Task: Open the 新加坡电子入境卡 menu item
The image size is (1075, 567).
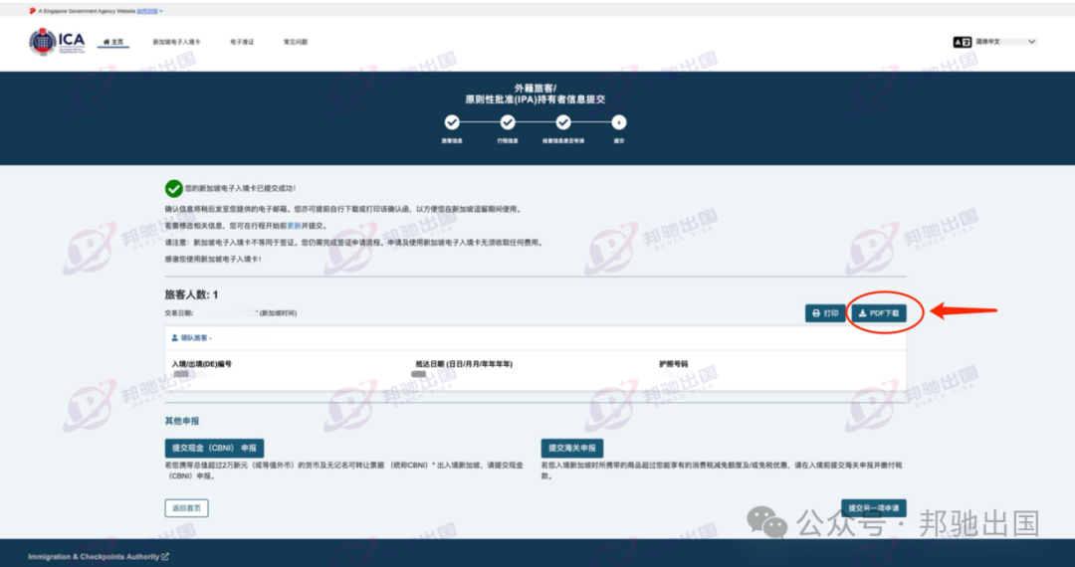Action: point(176,42)
